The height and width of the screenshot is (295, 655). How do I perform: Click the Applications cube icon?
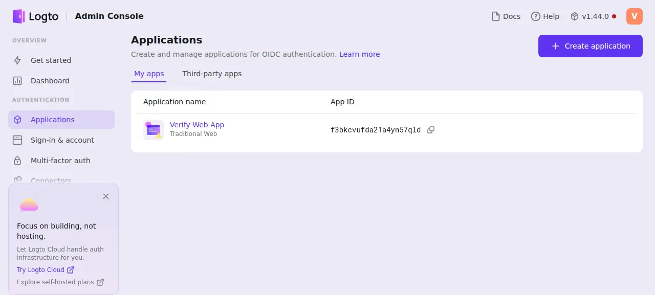coord(17,120)
